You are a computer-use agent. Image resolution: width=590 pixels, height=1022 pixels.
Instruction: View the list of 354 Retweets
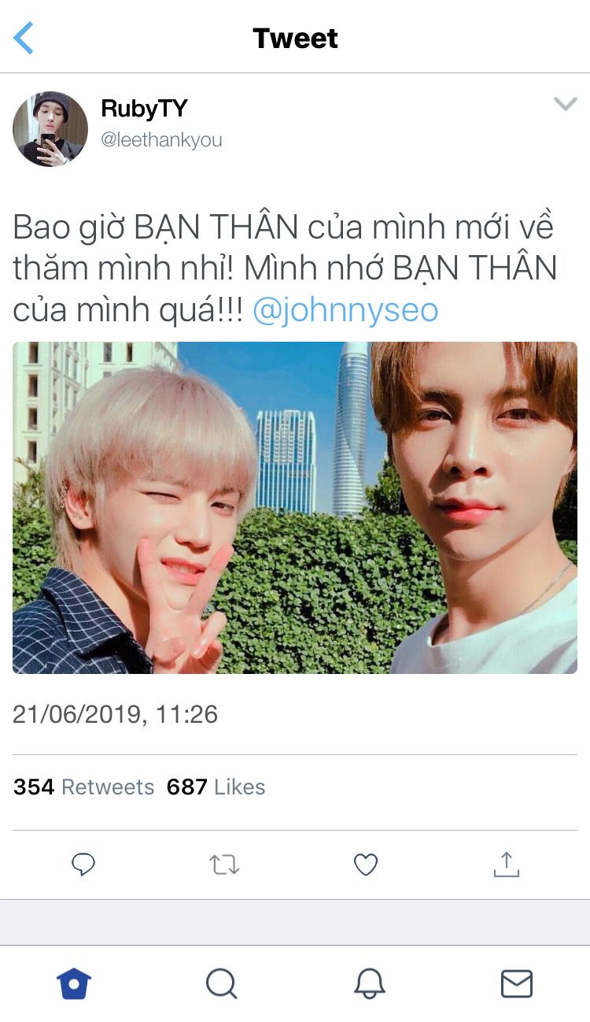coord(84,787)
